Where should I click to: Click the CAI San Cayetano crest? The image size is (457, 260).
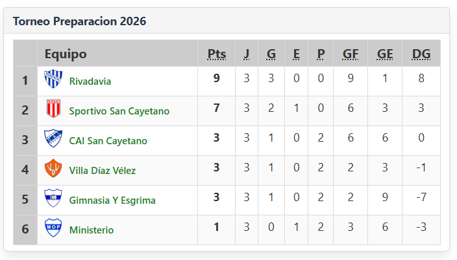[x=52, y=139]
